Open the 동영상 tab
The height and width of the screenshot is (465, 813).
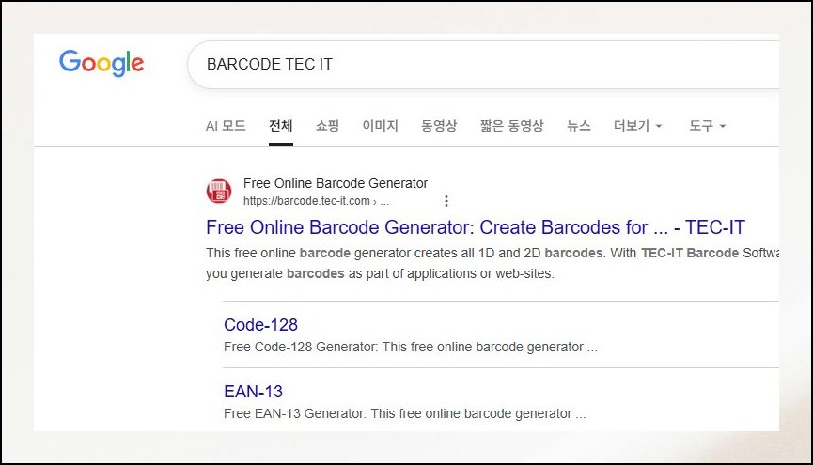439,126
